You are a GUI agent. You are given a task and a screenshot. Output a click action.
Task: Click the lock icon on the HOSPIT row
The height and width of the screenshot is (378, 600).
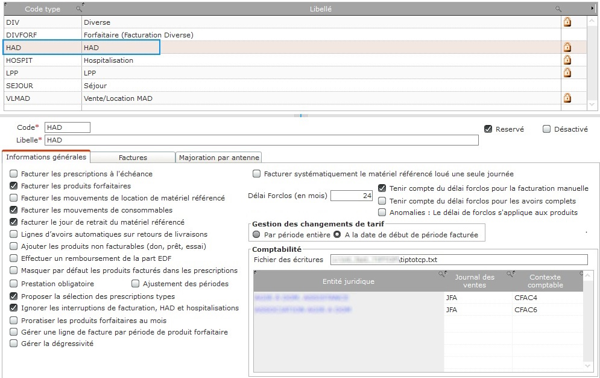coord(567,60)
